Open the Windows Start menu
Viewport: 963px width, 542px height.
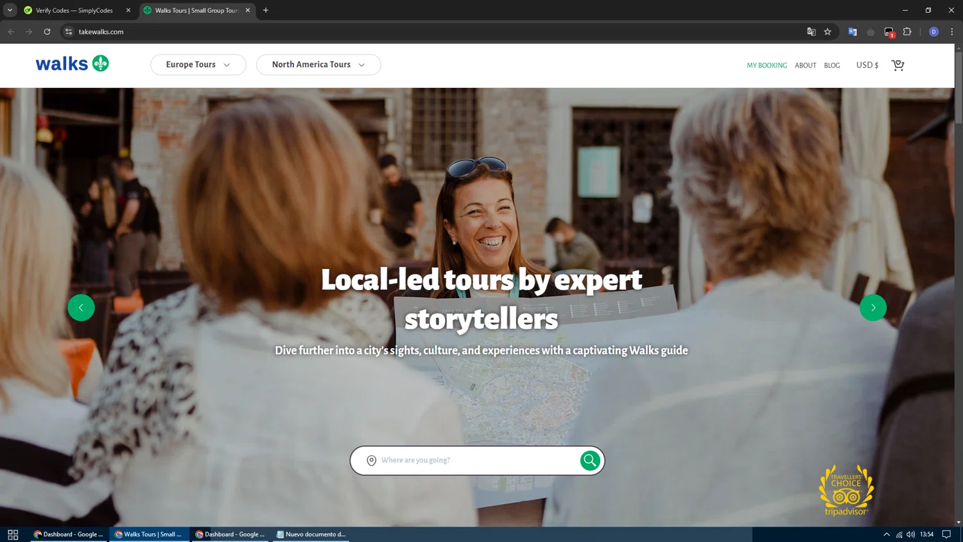point(13,534)
